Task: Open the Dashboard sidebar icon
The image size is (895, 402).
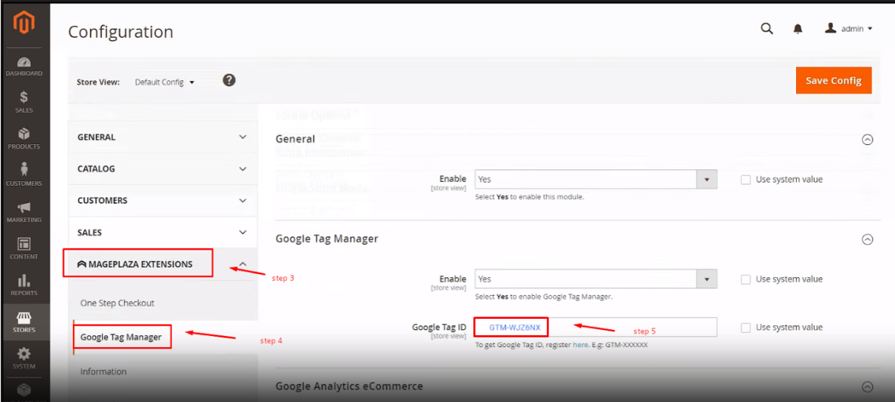Action: (24, 67)
